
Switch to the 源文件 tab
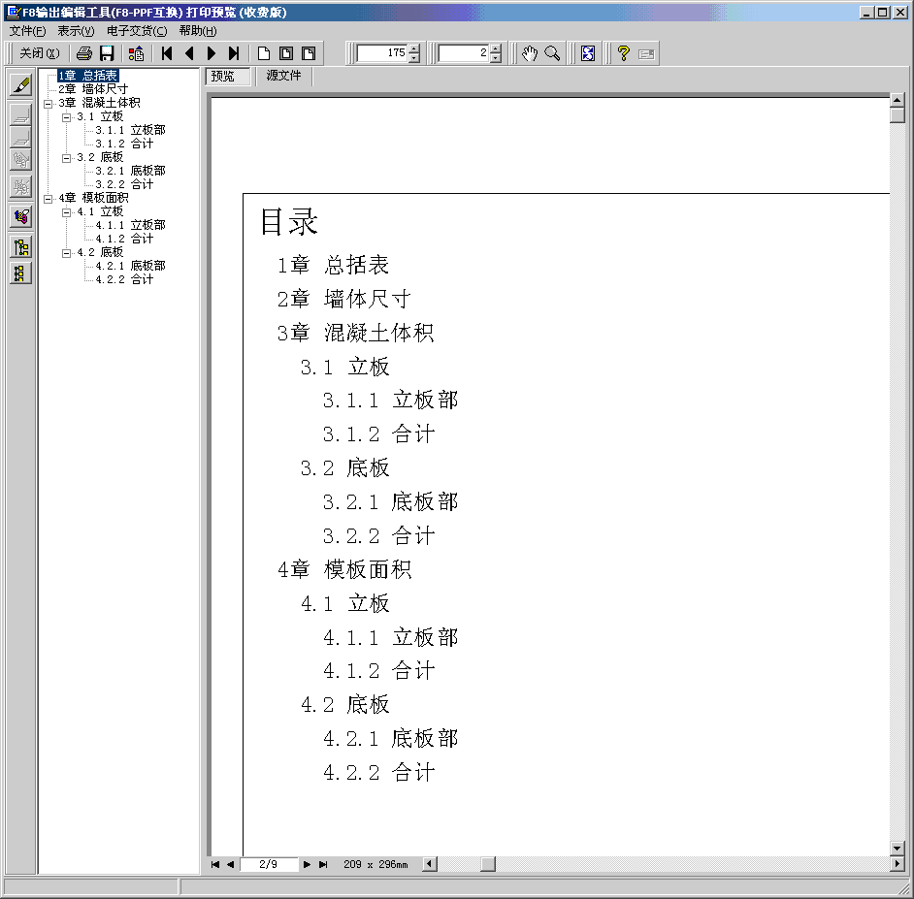[x=284, y=76]
